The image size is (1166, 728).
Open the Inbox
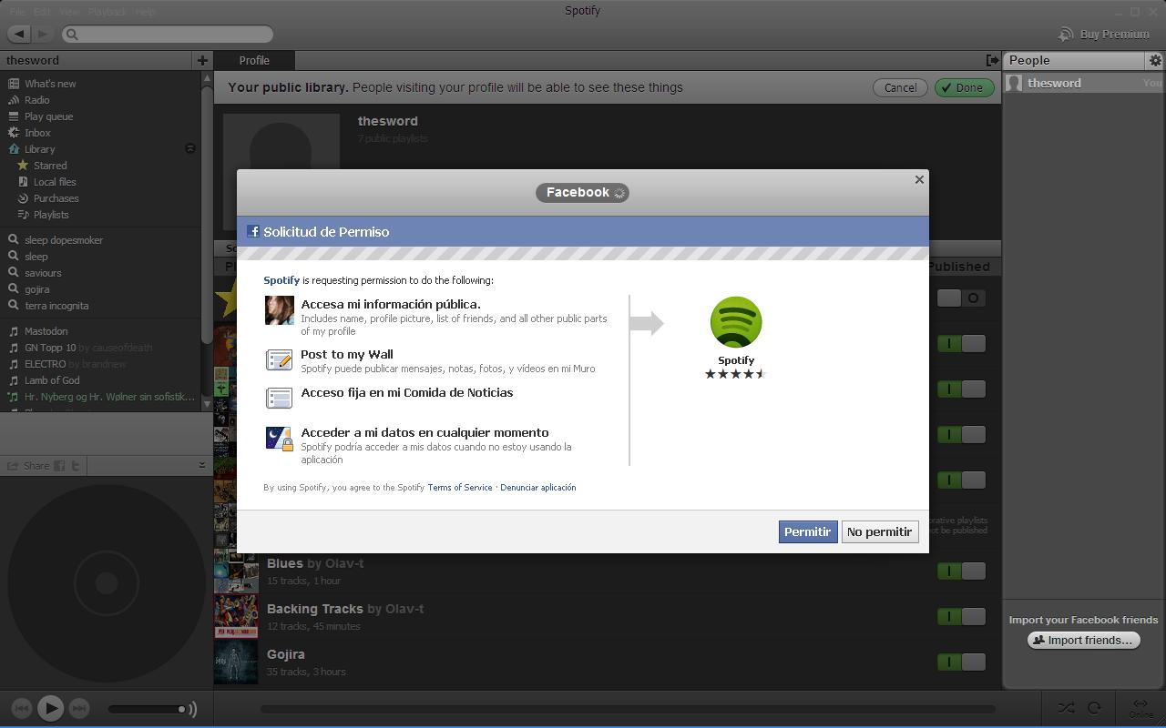point(36,133)
